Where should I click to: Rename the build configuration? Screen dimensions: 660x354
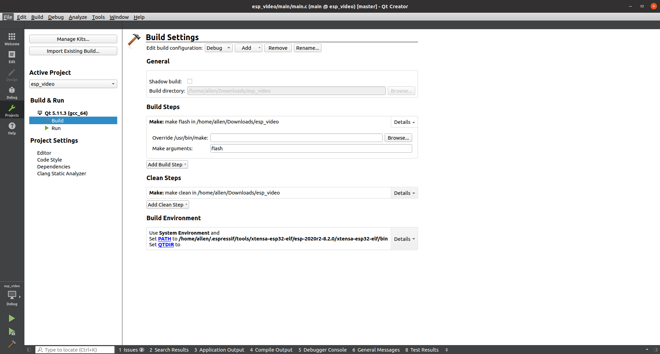click(x=307, y=48)
